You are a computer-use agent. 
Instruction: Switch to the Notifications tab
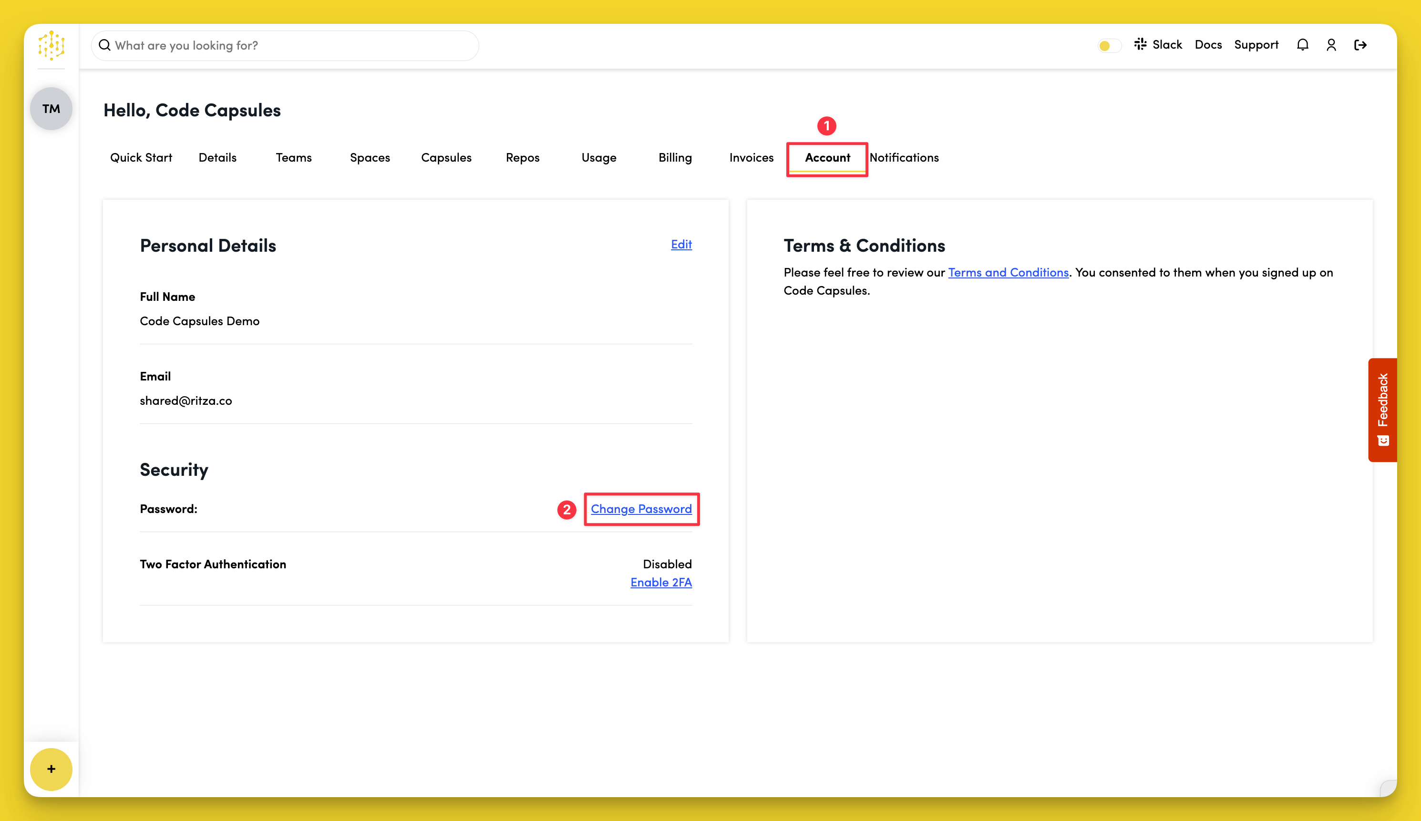pos(904,158)
